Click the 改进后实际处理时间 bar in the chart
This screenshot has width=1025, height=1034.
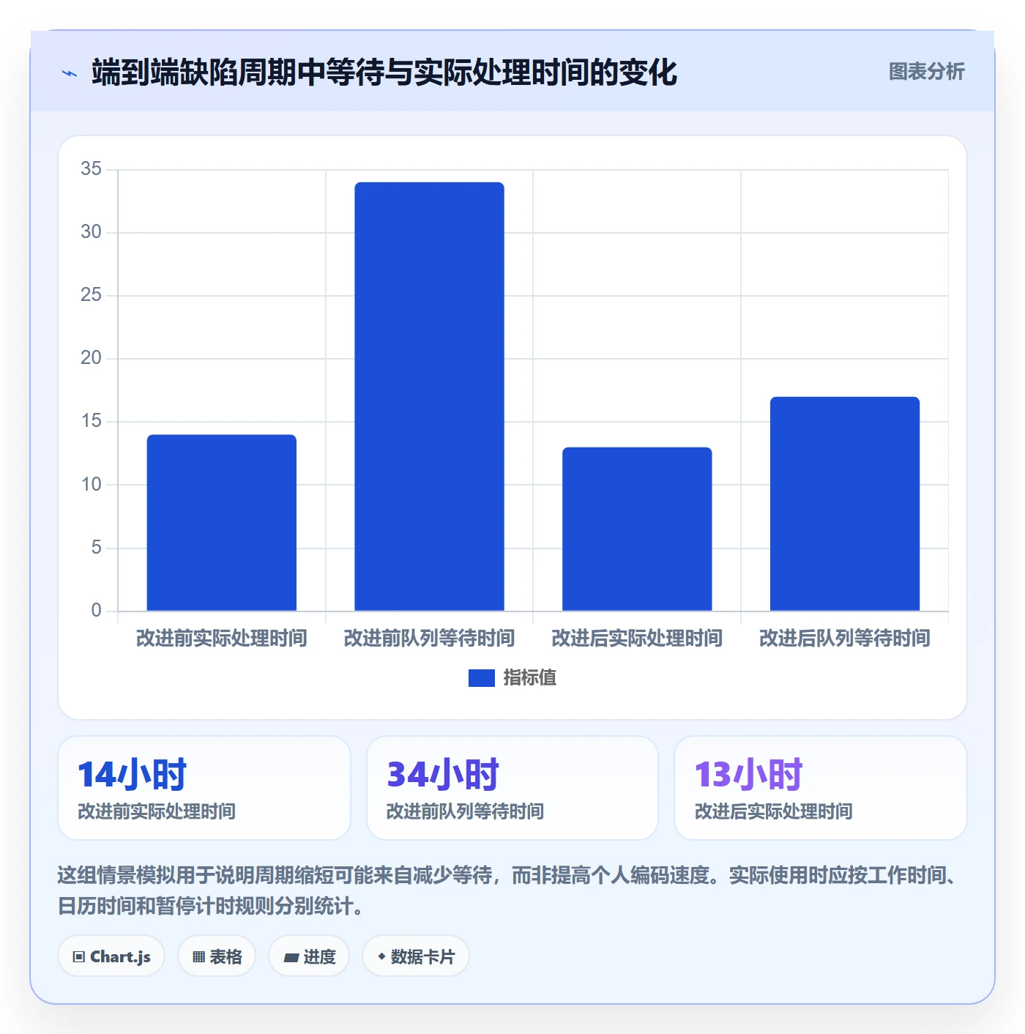(x=637, y=529)
